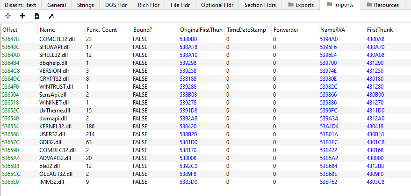Switch to the File Hdr tab
411x196 pixels.
click(180, 5)
